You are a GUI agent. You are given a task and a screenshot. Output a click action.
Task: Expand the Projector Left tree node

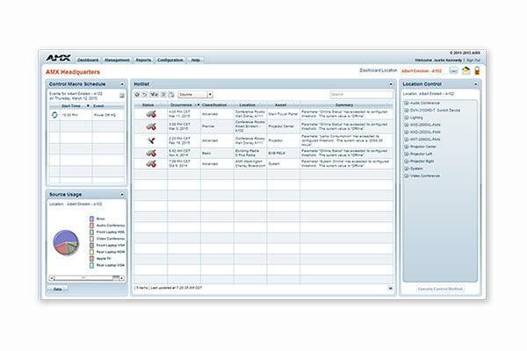pyautogui.click(x=407, y=154)
